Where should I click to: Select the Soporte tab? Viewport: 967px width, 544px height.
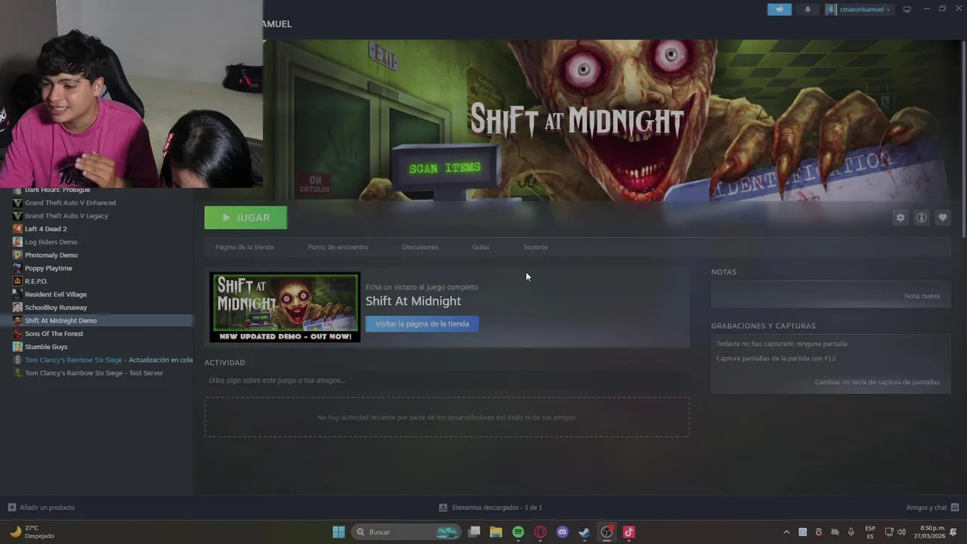coord(536,247)
